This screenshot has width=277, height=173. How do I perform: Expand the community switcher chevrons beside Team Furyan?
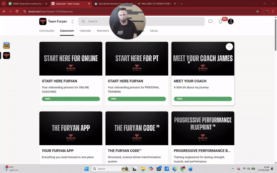[72, 21]
